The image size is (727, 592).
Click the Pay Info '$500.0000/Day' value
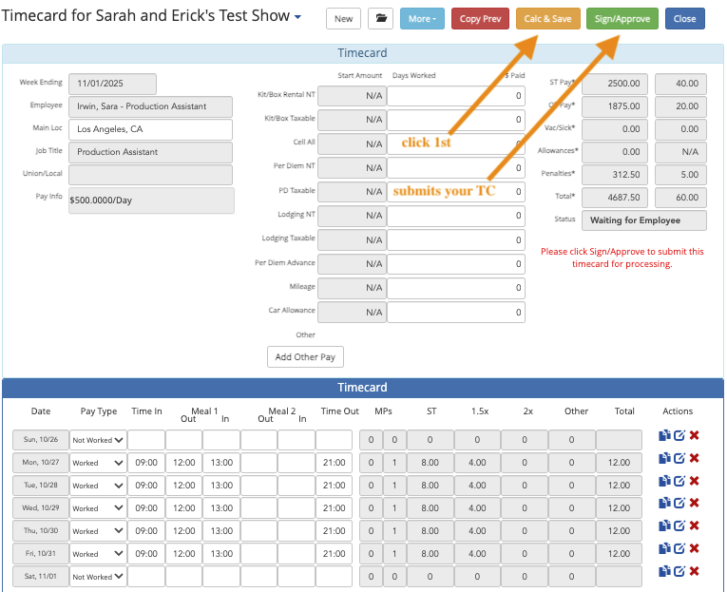click(151, 201)
